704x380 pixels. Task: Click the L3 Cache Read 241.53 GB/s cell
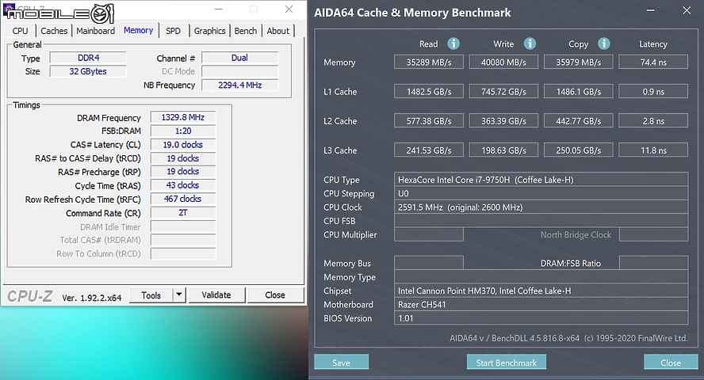[429, 150]
